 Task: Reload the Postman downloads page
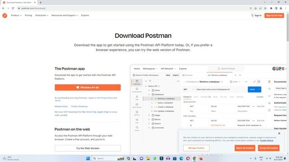click(x=13, y=8)
